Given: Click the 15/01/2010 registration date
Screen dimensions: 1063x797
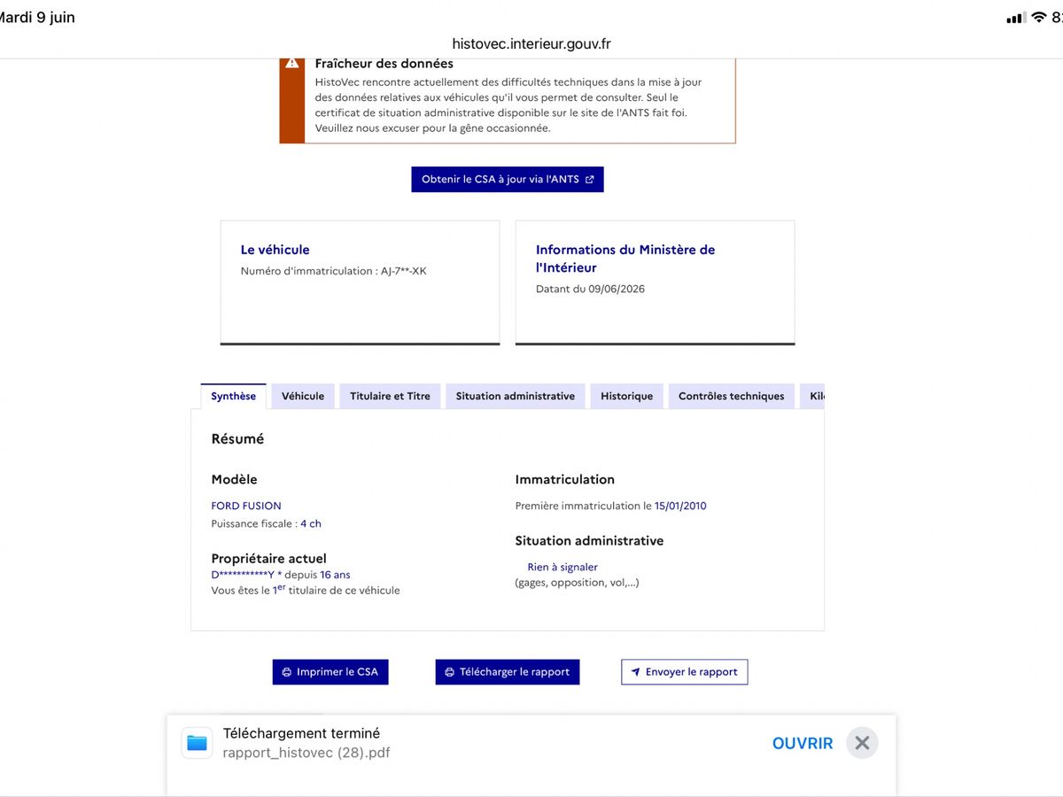Looking at the screenshot, I should tap(680, 506).
